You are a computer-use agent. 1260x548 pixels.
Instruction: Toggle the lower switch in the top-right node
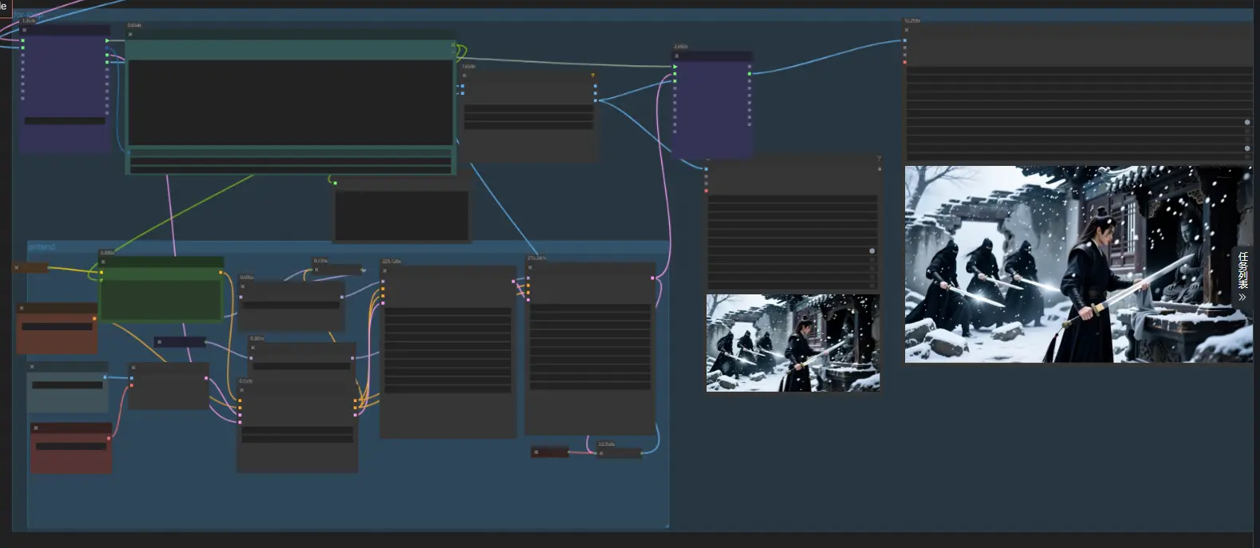pyautogui.click(x=1247, y=148)
